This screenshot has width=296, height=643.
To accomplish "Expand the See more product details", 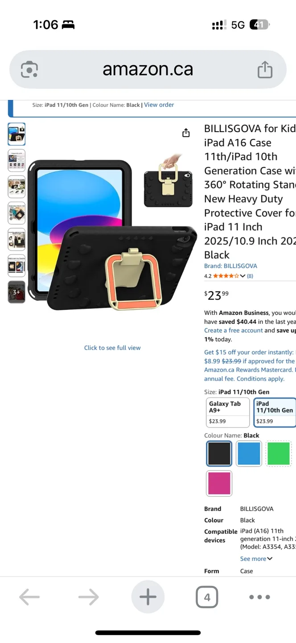I will (256, 559).
